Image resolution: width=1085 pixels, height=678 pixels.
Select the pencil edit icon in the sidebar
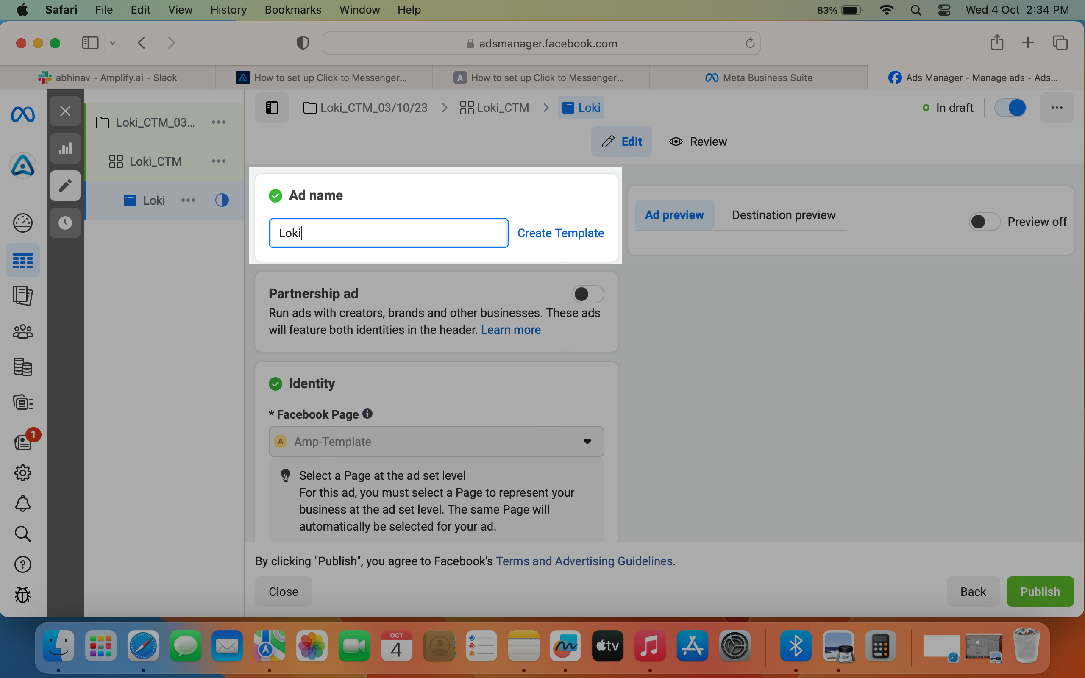tap(65, 186)
